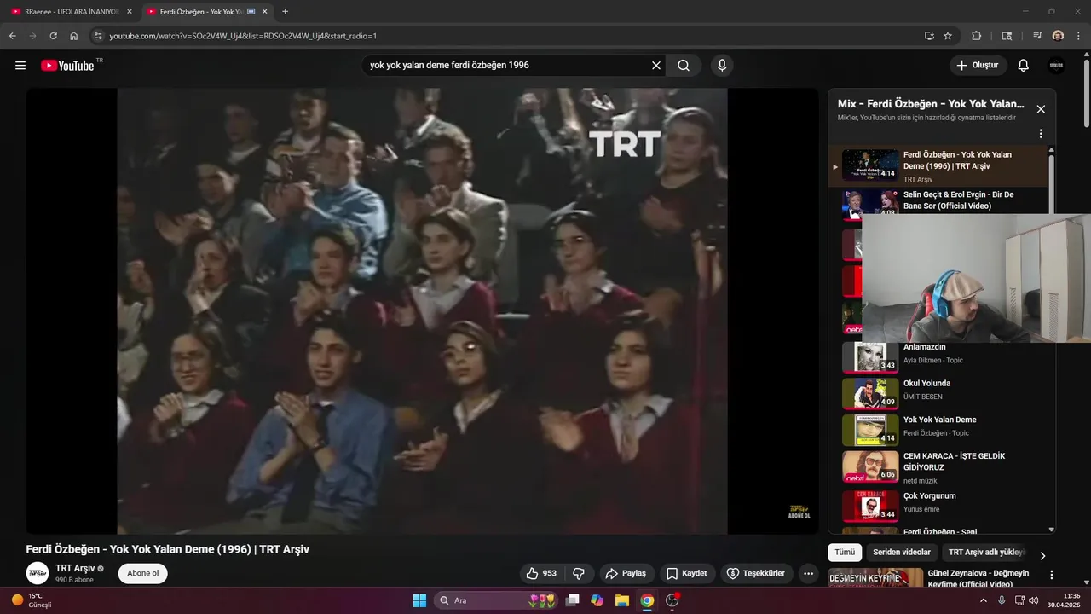Clear the search box with X icon
This screenshot has height=614, width=1091.
point(656,66)
